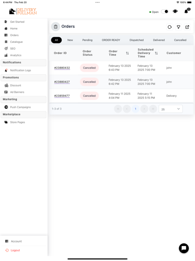Image resolution: width=195 pixels, height=261 pixels.
Task: Click the Home house icon
Action: point(6,28)
